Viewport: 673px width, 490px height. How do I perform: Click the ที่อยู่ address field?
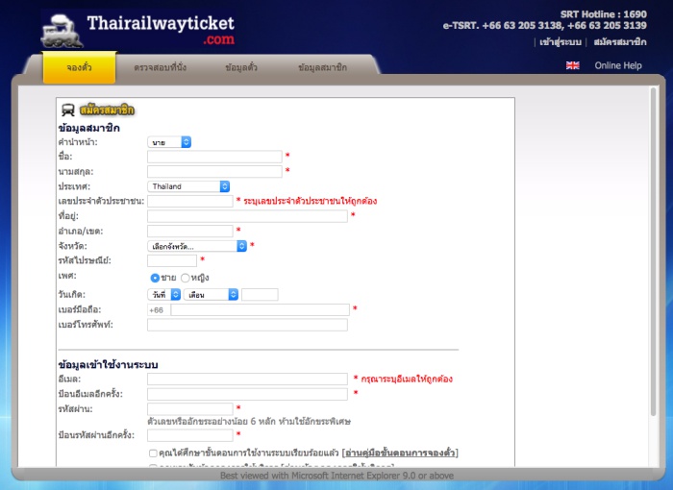[247, 216]
